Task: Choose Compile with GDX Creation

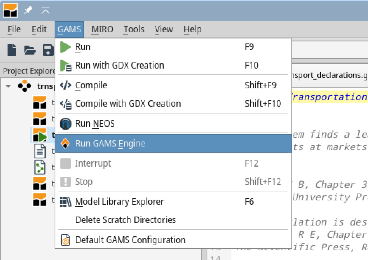Action: 174,103
